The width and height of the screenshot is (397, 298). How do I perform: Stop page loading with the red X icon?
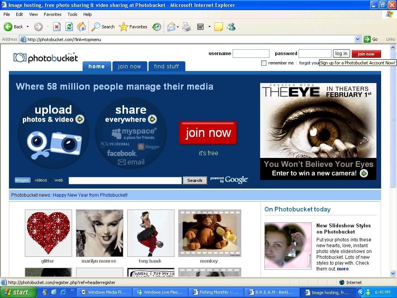pos(57,27)
